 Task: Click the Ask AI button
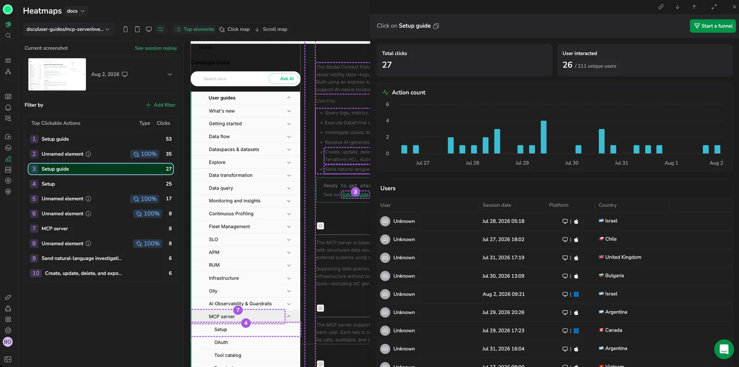point(284,79)
